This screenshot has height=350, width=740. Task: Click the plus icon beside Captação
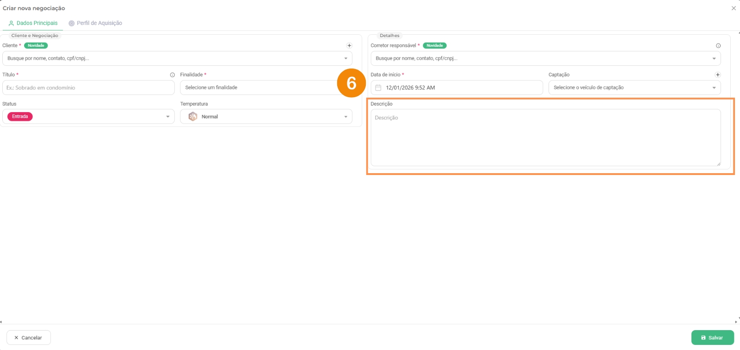click(x=718, y=75)
